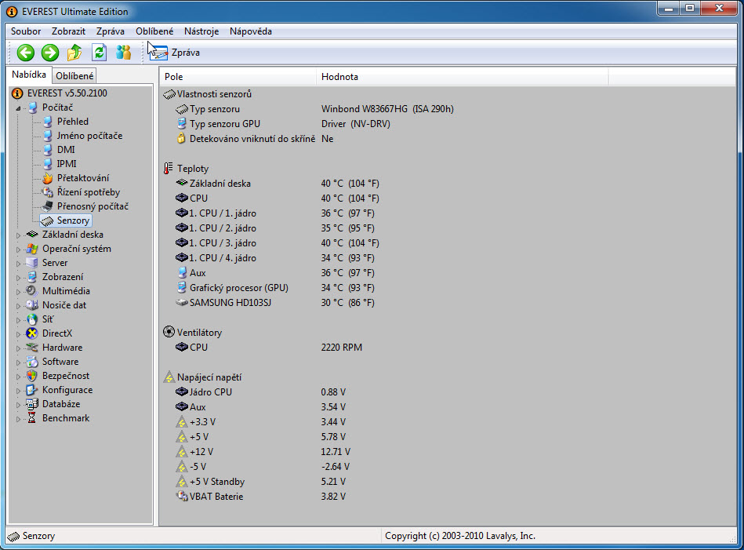Open DMI in the tree

(x=66, y=150)
